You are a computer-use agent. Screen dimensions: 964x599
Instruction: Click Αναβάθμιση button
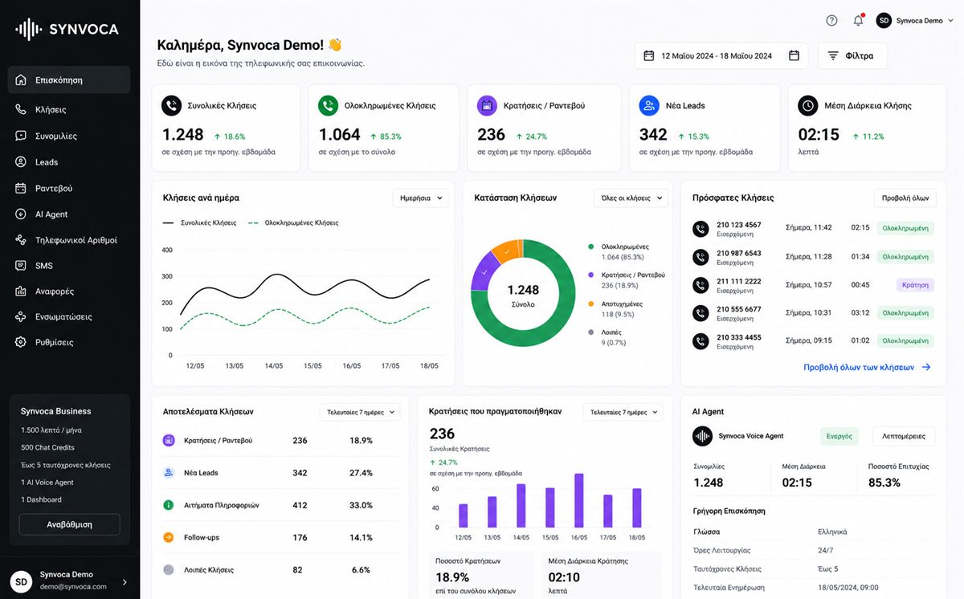(x=69, y=524)
